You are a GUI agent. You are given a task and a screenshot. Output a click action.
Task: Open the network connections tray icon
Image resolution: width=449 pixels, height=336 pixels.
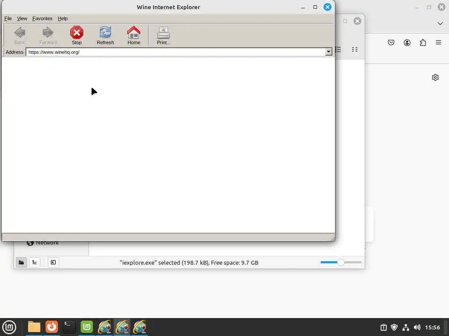(406, 327)
